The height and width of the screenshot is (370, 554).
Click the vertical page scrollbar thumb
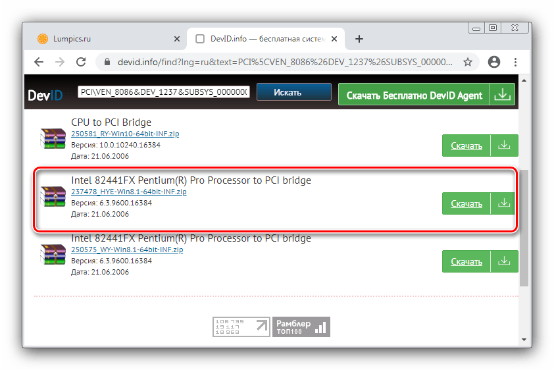pos(524,227)
